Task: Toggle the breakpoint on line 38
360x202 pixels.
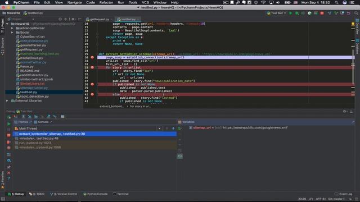Action: (x=92, y=84)
